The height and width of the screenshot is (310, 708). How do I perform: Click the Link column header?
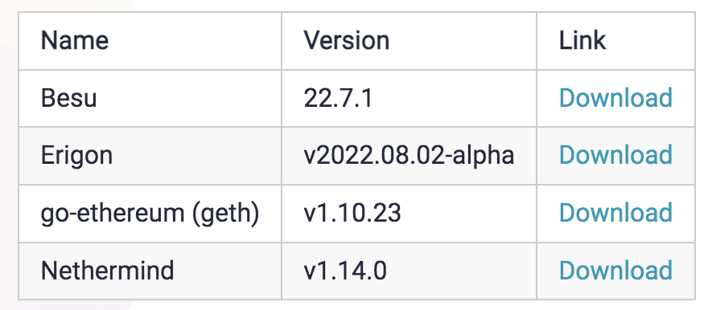(582, 40)
